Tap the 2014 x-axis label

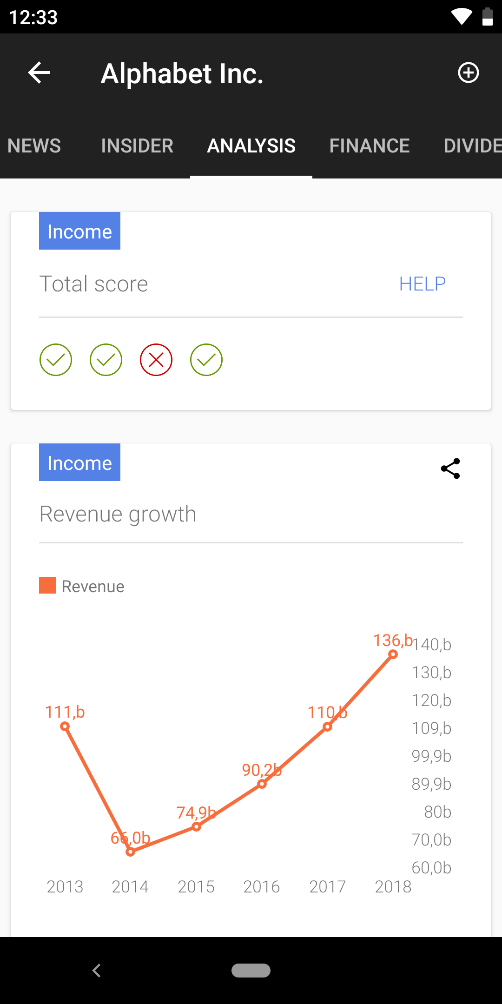tap(130, 887)
